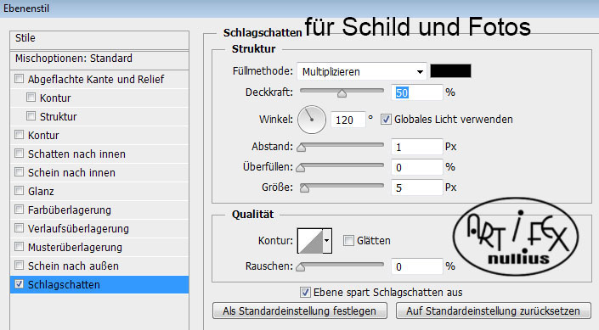This screenshot has height=330, width=599.
Task: Open the Schein nach außen row label
Action: 73,266
